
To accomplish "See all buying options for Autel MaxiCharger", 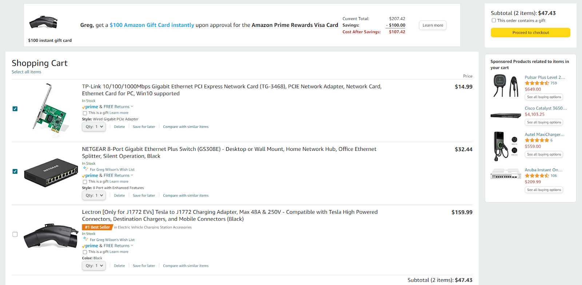I will 544,154.
